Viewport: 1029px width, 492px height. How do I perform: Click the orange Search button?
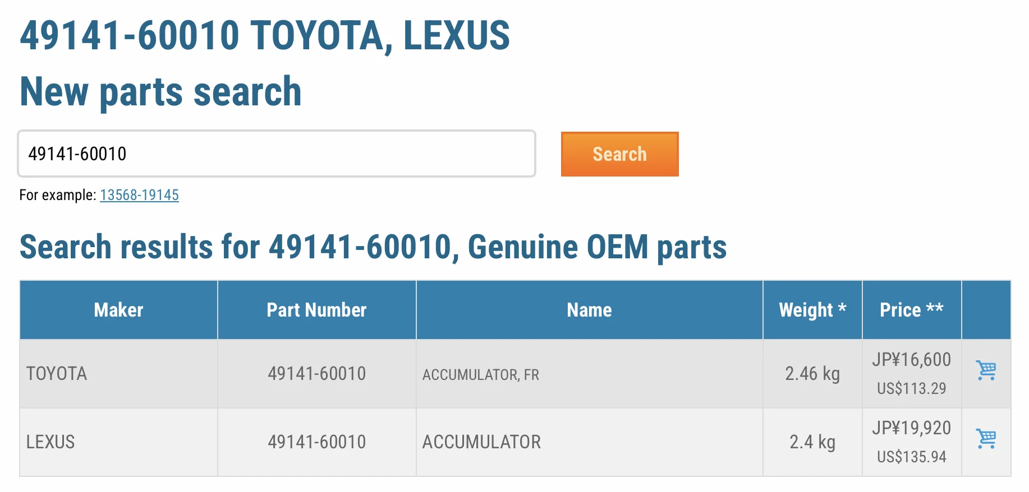coord(619,154)
